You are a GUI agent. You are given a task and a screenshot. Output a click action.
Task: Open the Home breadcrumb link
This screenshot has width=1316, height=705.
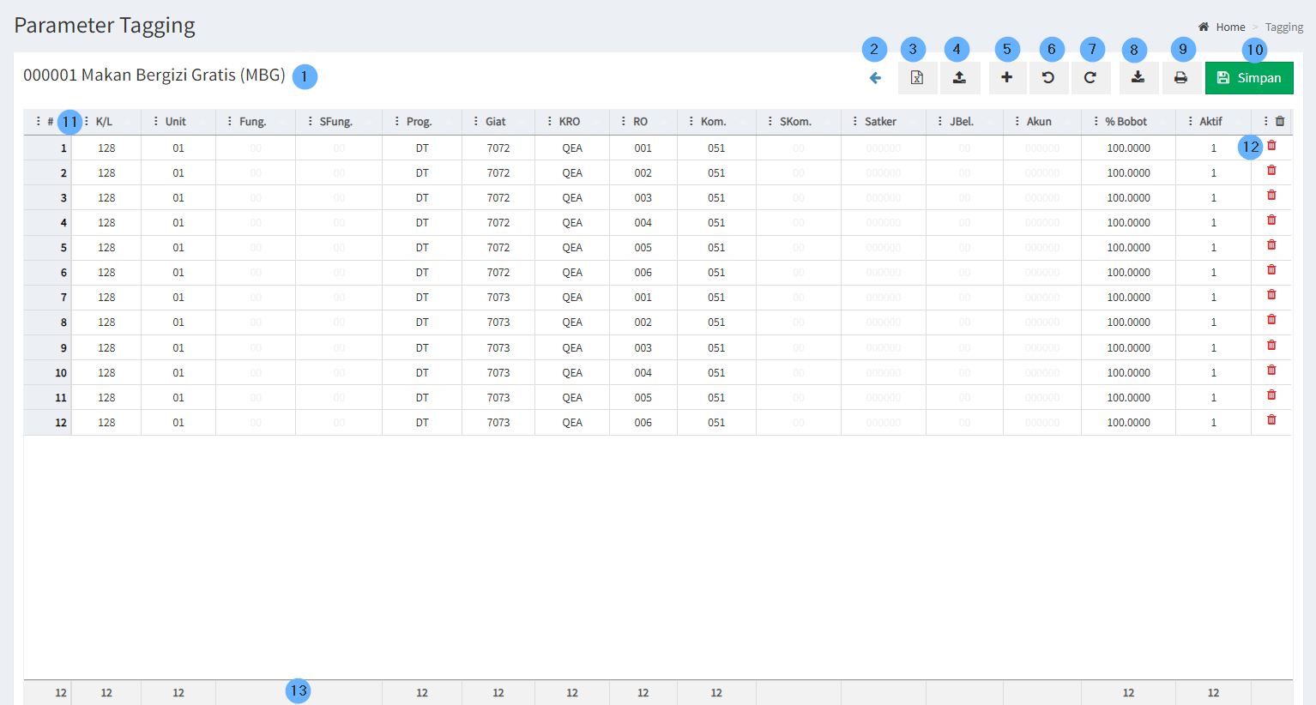1229,27
